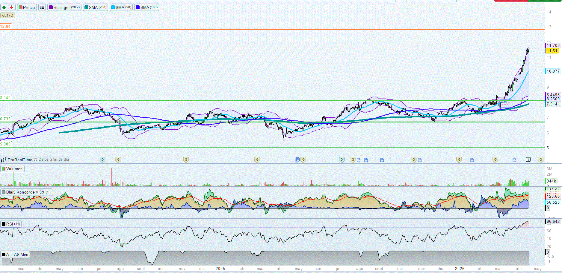Screen dimensions: 562x273
Task: Open the Bollinger (20 2) indicator settings
Action: [64, 7]
